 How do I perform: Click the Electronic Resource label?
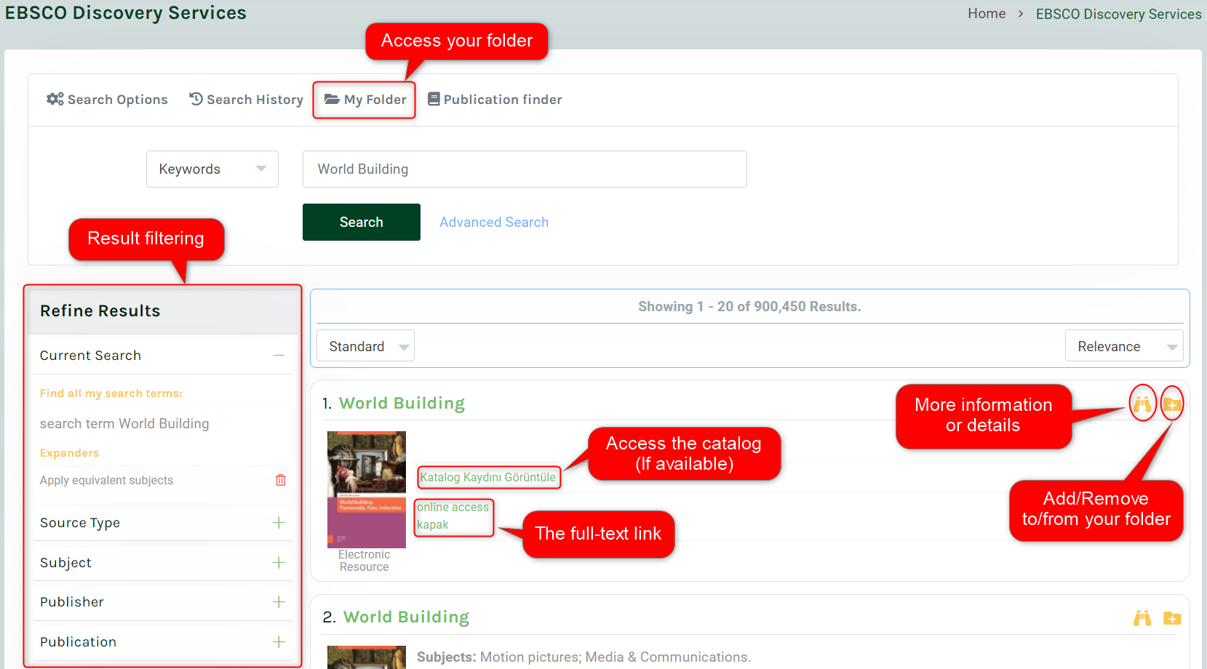365,561
